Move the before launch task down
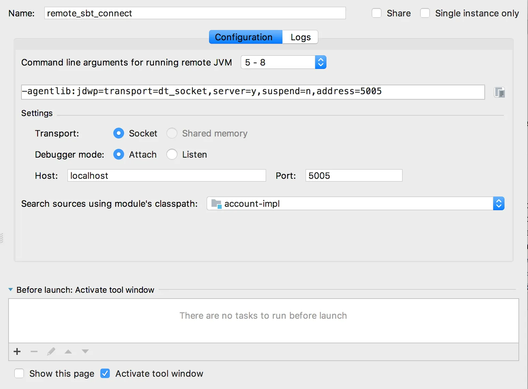This screenshot has width=528, height=389. (85, 351)
